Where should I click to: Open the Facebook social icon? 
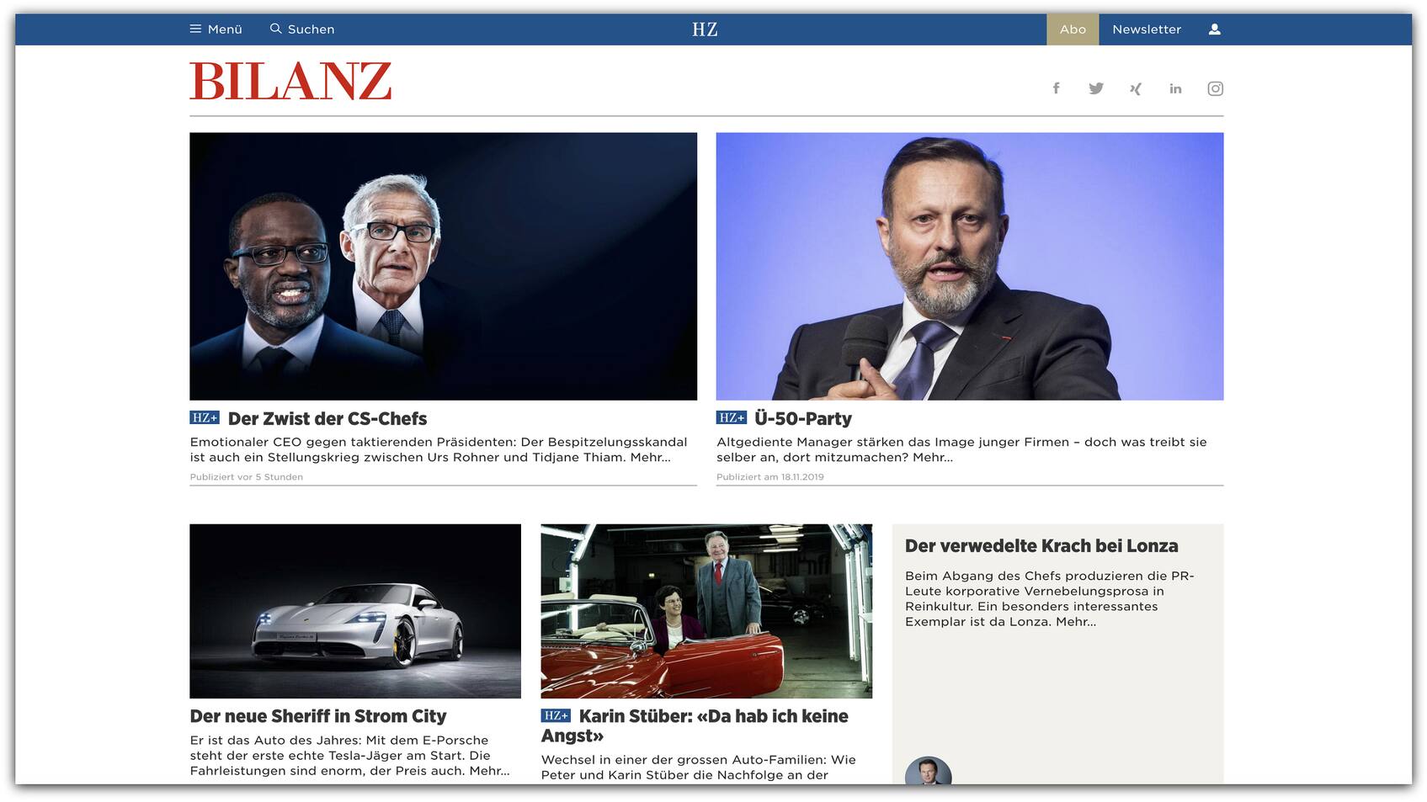point(1056,88)
